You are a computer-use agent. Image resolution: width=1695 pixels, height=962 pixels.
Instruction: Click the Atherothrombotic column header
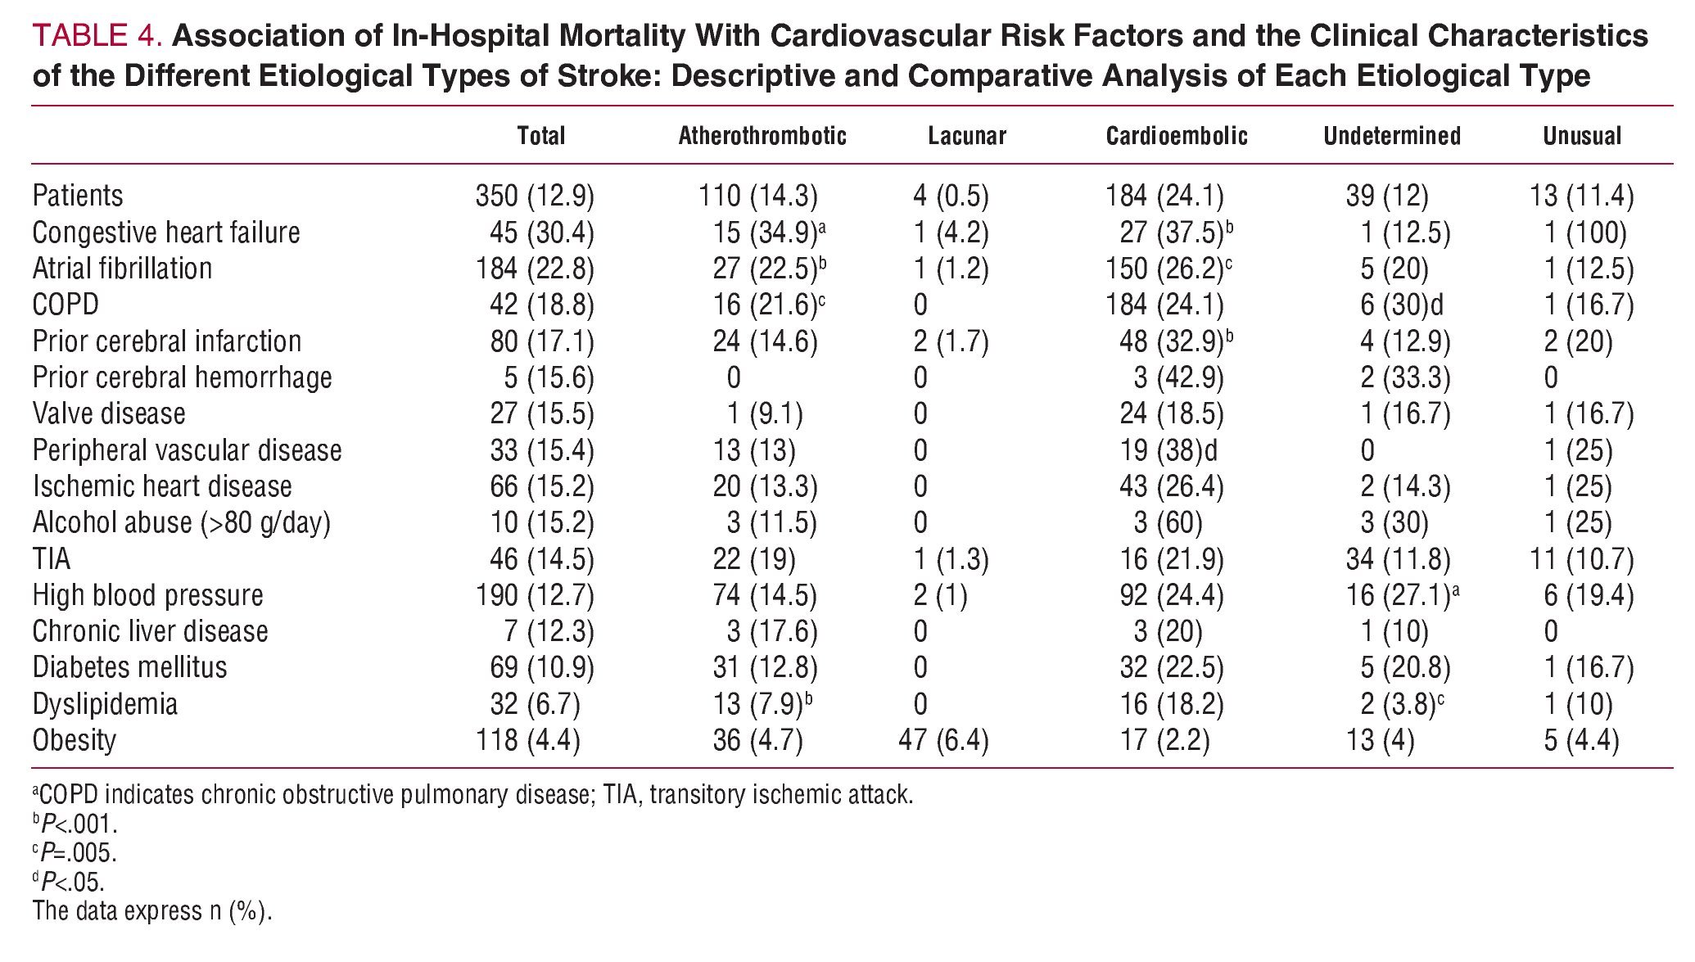(762, 136)
